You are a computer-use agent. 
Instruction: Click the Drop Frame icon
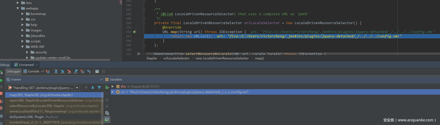(x=82, y=71)
